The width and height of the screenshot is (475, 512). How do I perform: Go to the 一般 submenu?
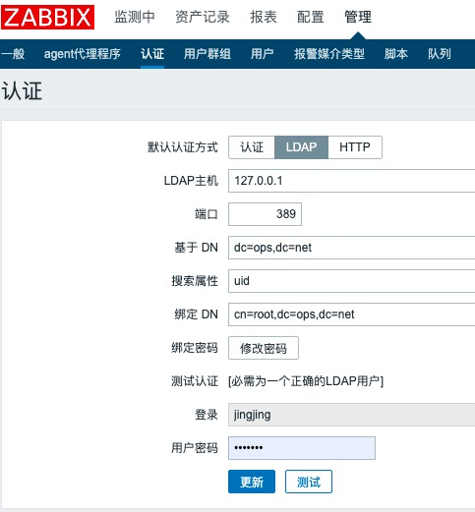13,54
